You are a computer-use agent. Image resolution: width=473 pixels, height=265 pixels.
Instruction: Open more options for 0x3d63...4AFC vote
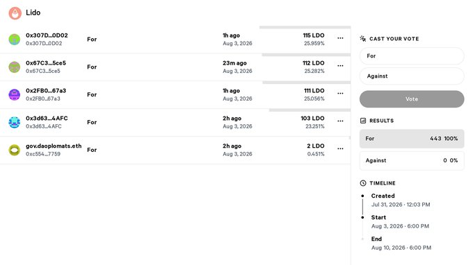pos(340,121)
